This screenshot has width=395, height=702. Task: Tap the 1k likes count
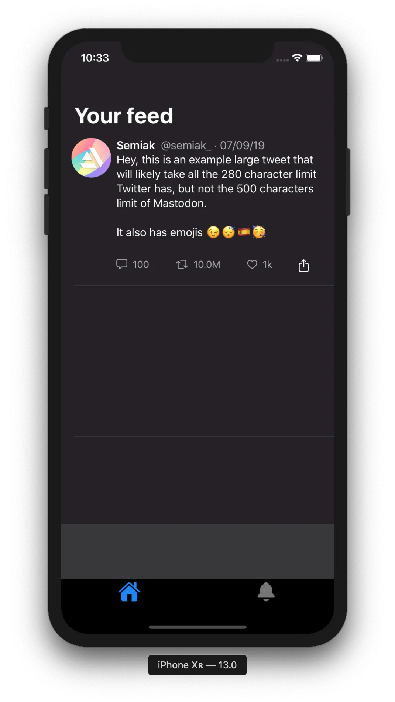(267, 265)
